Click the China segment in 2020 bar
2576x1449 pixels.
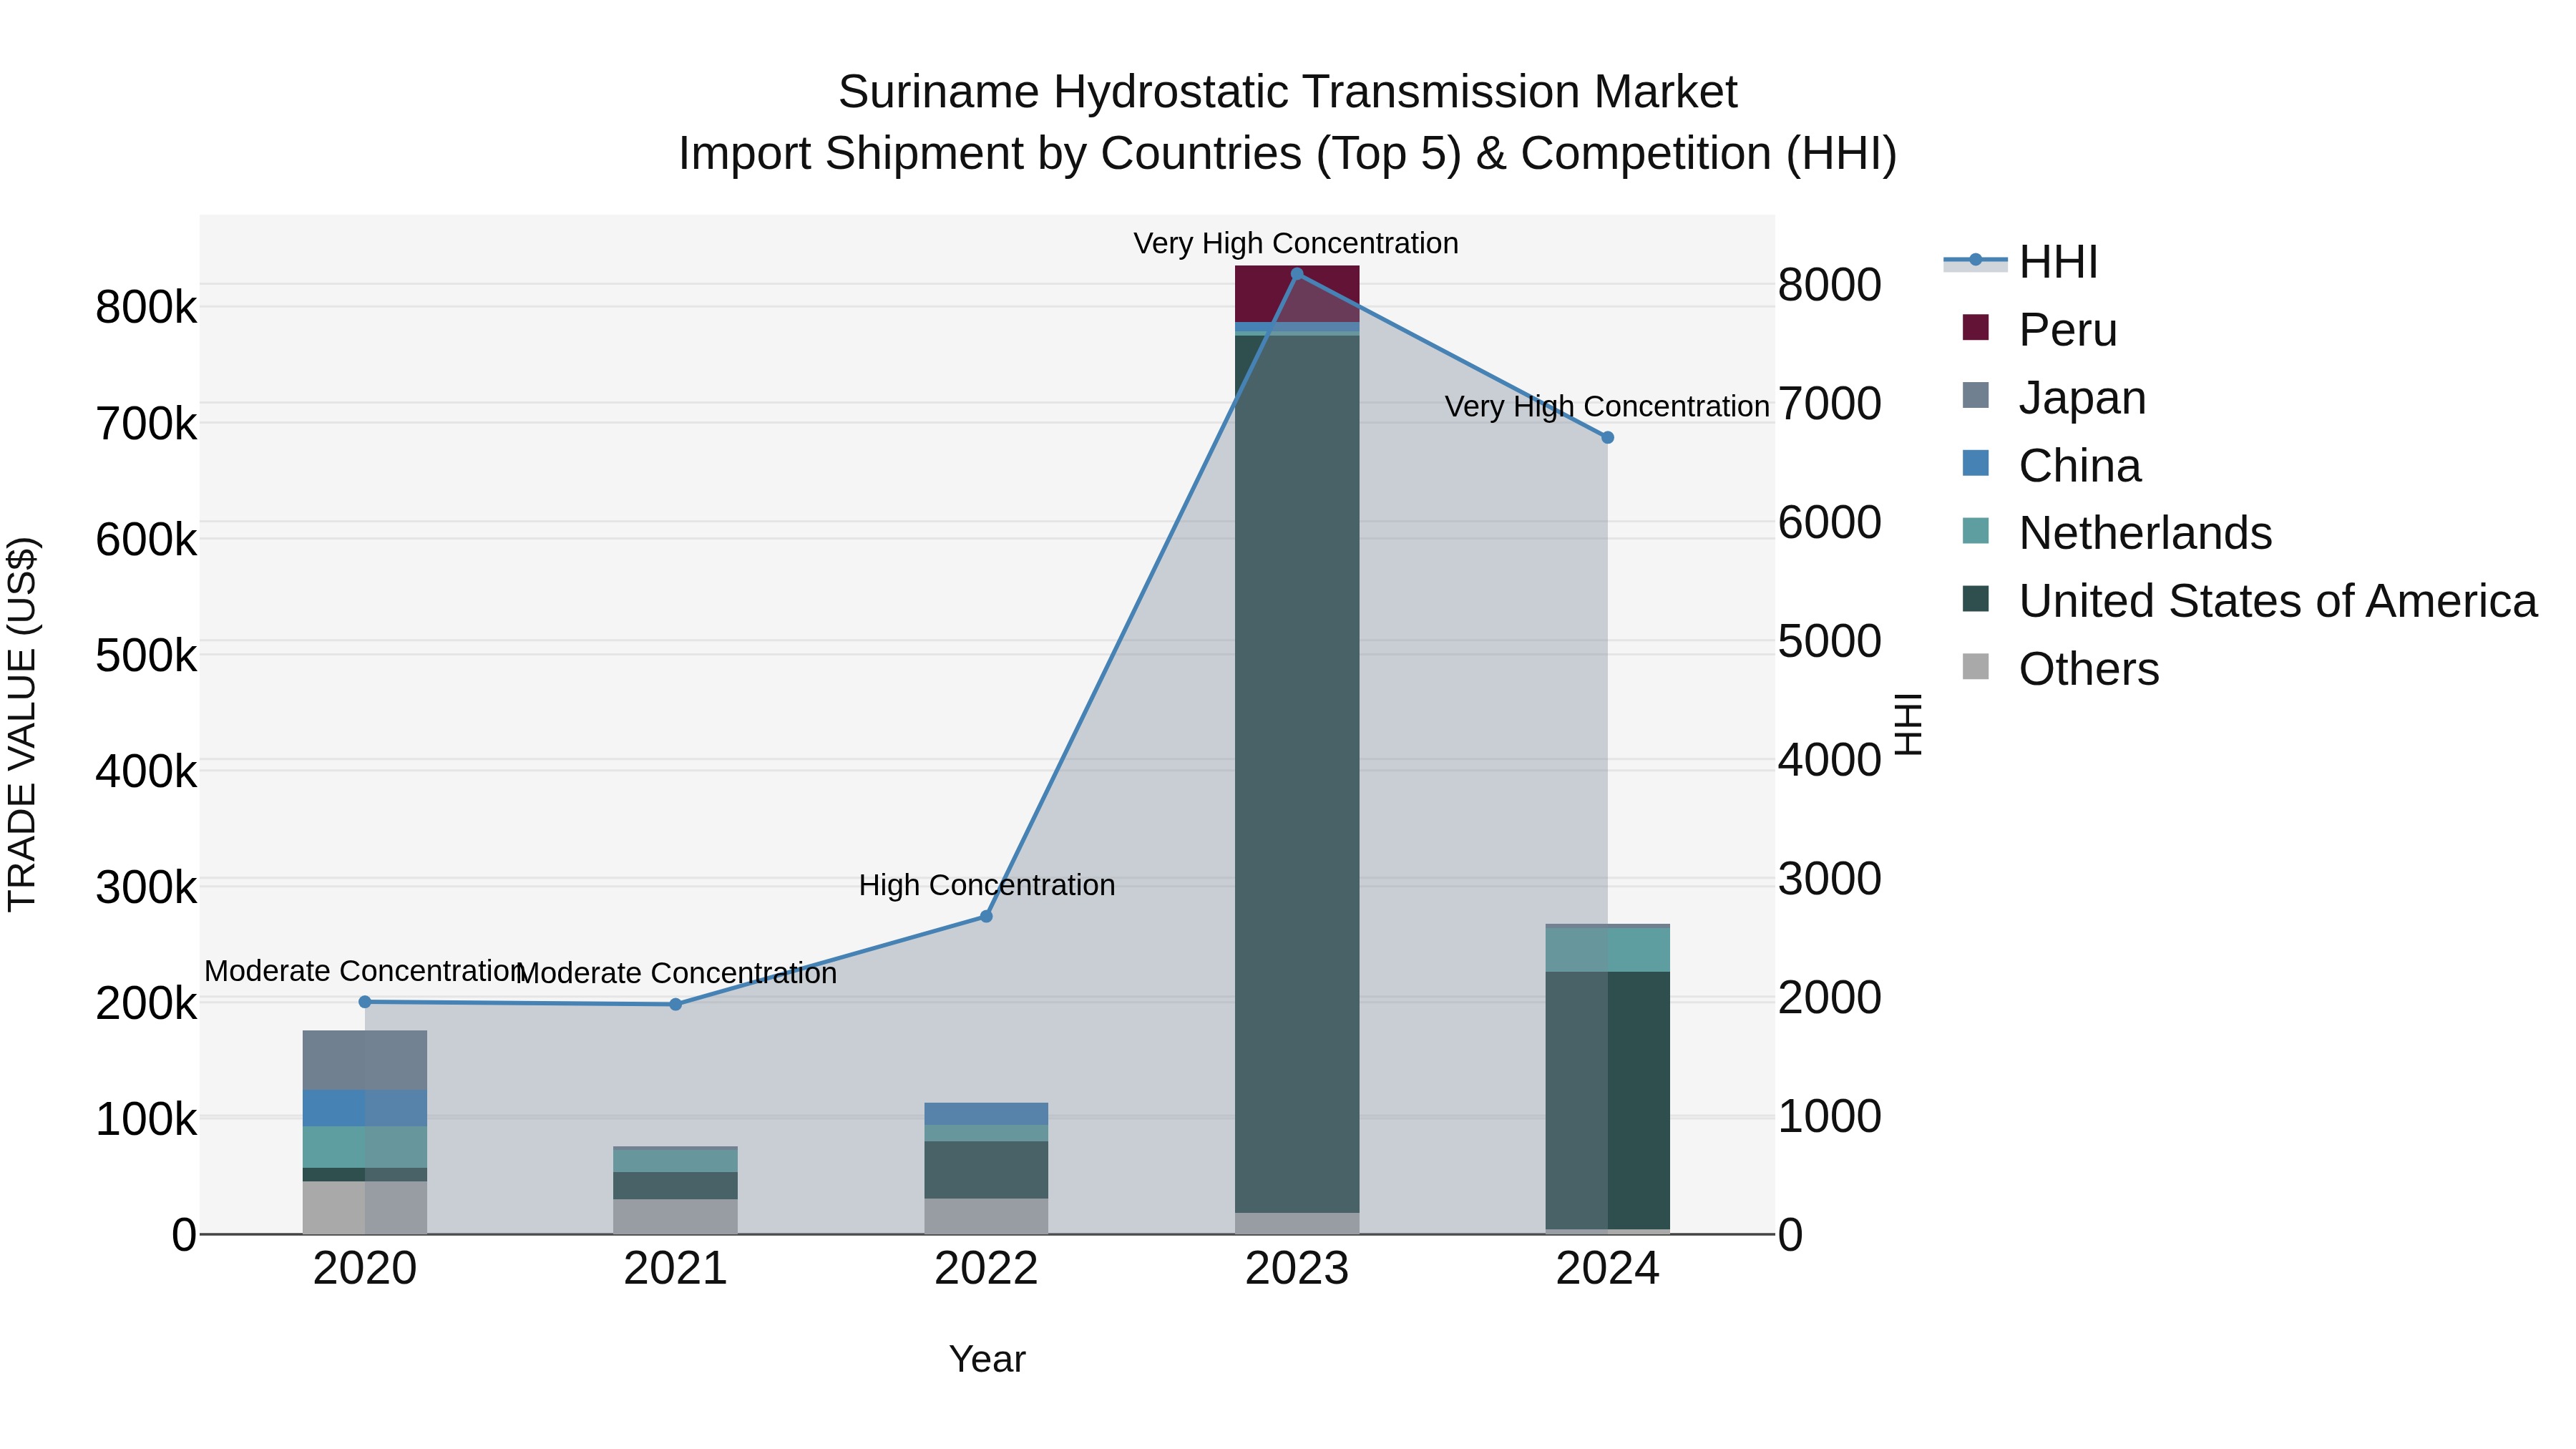365,1108
